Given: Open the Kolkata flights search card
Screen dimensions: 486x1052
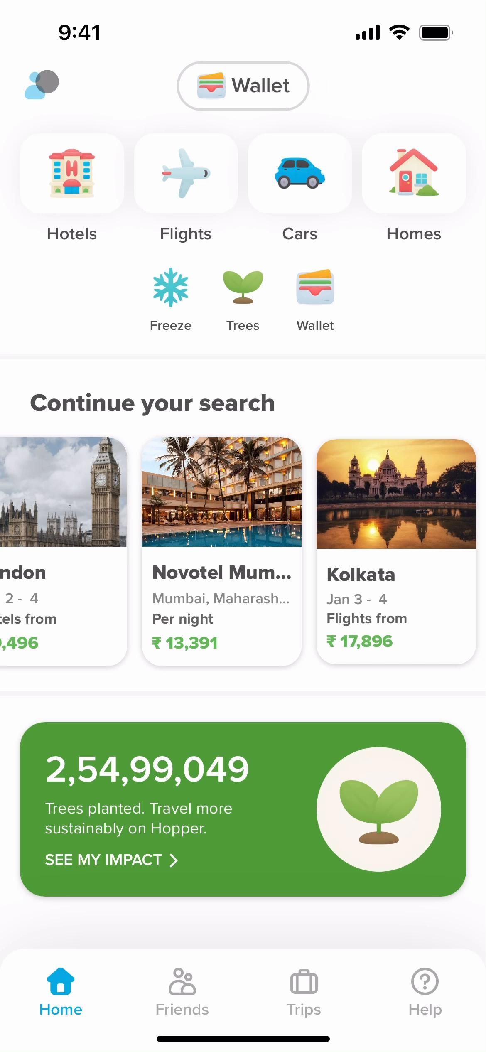Looking at the screenshot, I should click(x=396, y=551).
